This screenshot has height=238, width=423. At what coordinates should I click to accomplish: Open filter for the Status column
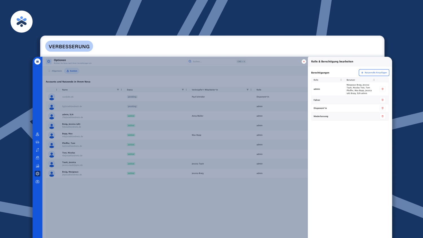tap(183, 90)
